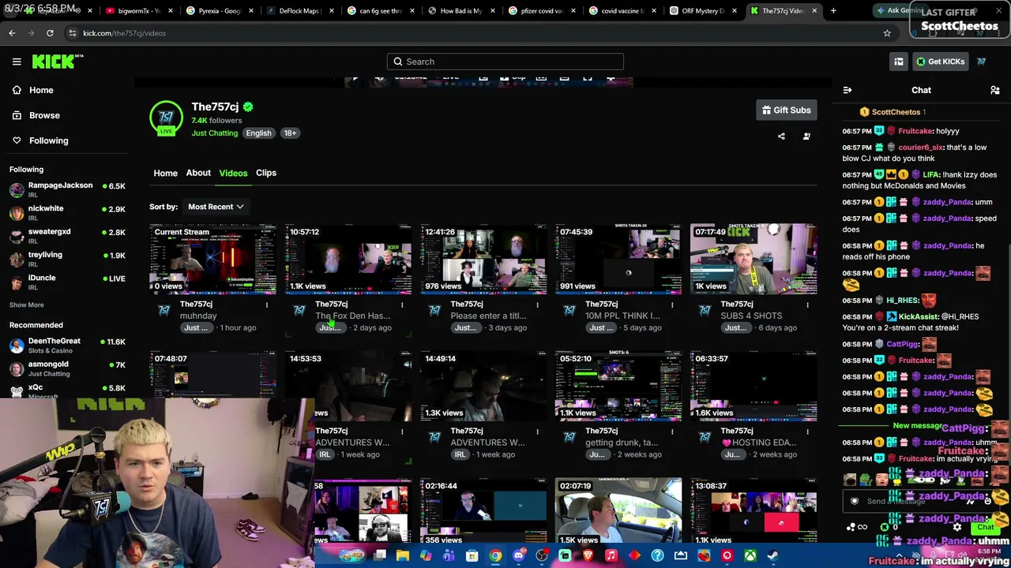Open a new browser tab

[x=833, y=11]
